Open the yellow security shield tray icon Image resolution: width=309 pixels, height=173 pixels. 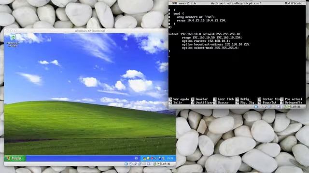(x=148, y=158)
